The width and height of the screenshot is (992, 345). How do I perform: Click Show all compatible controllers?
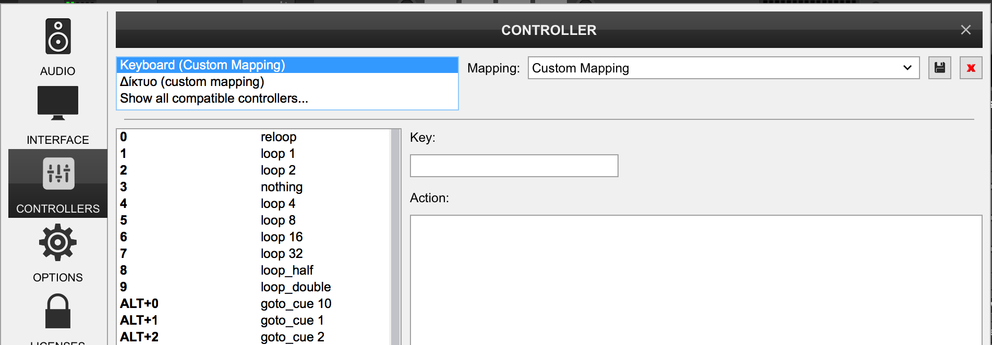(x=214, y=98)
